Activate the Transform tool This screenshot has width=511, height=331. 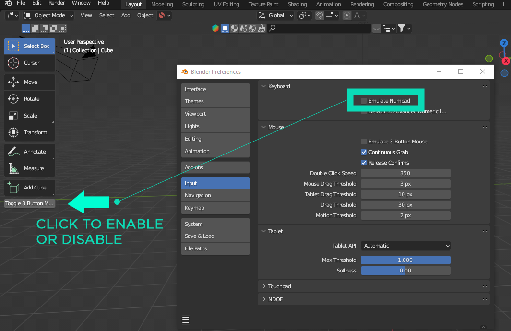coord(30,132)
